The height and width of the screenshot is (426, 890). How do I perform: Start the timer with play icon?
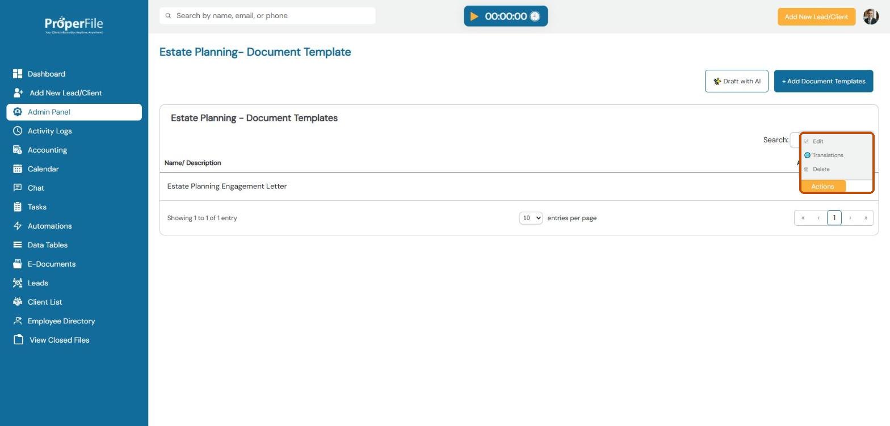point(475,16)
